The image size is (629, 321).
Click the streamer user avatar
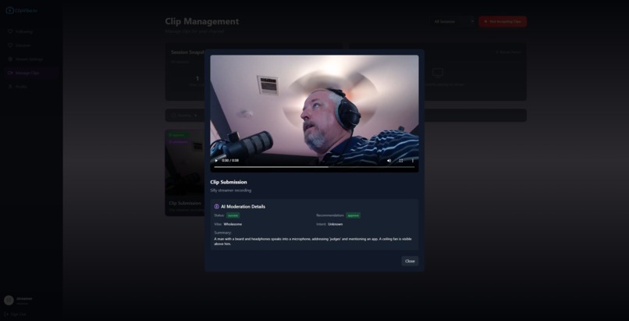[9, 301]
